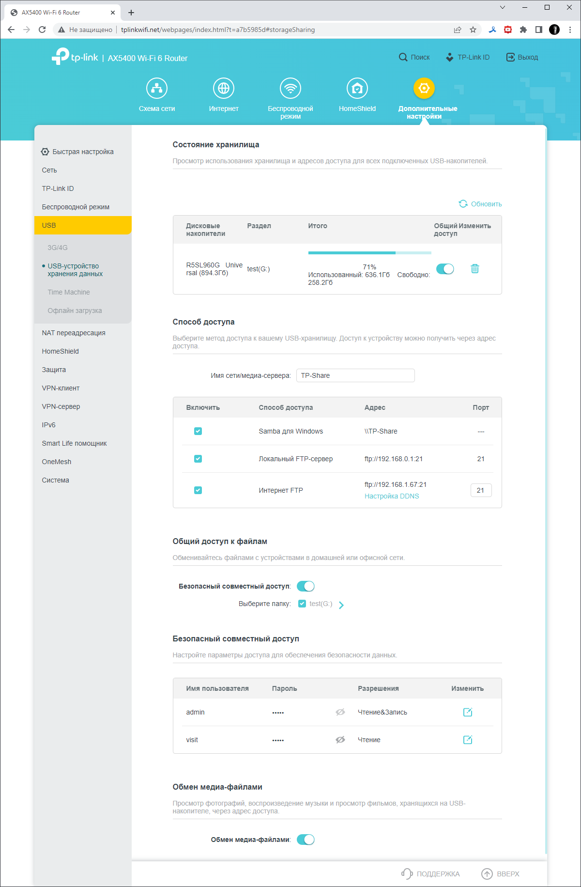Select Time Machine in the USB submenu
Screen dimensions: 581x887
coord(69,292)
